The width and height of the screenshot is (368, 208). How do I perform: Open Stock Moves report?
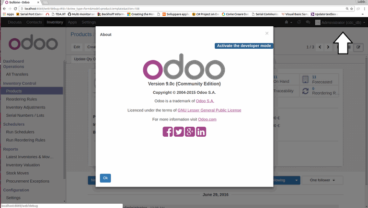coord(17,173)
